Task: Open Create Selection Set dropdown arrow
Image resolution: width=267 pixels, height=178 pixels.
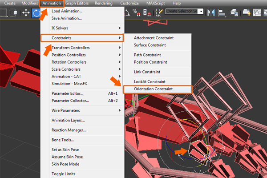Action: click(201, 11)
